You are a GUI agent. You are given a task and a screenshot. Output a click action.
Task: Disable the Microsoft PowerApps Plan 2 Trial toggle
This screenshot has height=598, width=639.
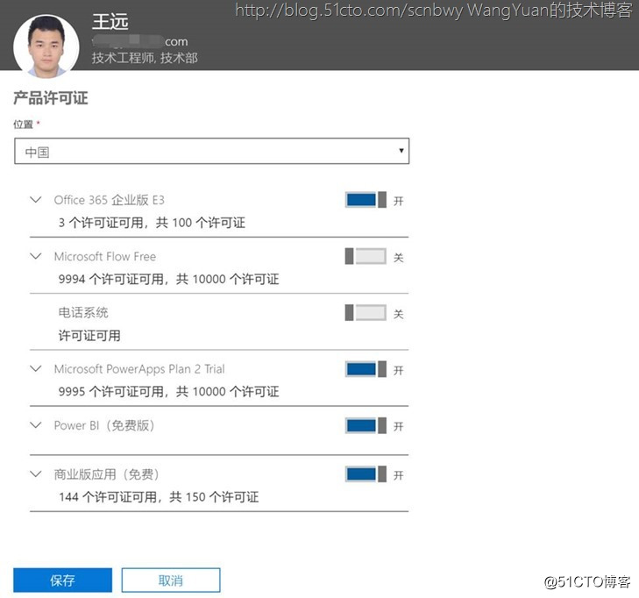(366, 369)
